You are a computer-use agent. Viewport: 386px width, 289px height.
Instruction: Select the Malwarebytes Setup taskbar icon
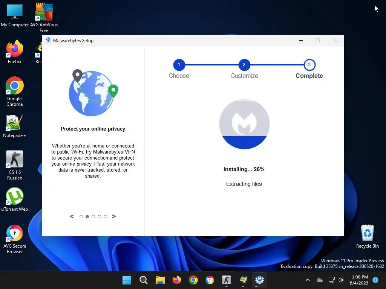(260, 280)
